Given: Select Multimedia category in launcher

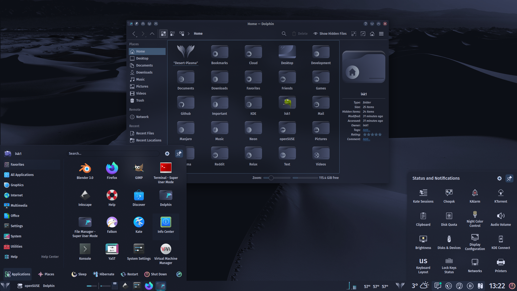Looking at the screenshot, I should pos(32,206).
